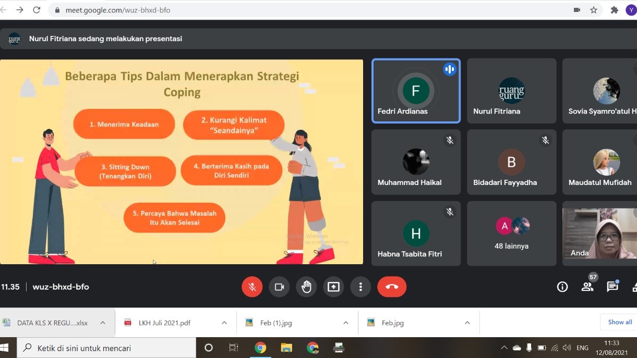Unmute the microphone in Google Meet
The image size is (637, 358).
[x=252, y=287]
